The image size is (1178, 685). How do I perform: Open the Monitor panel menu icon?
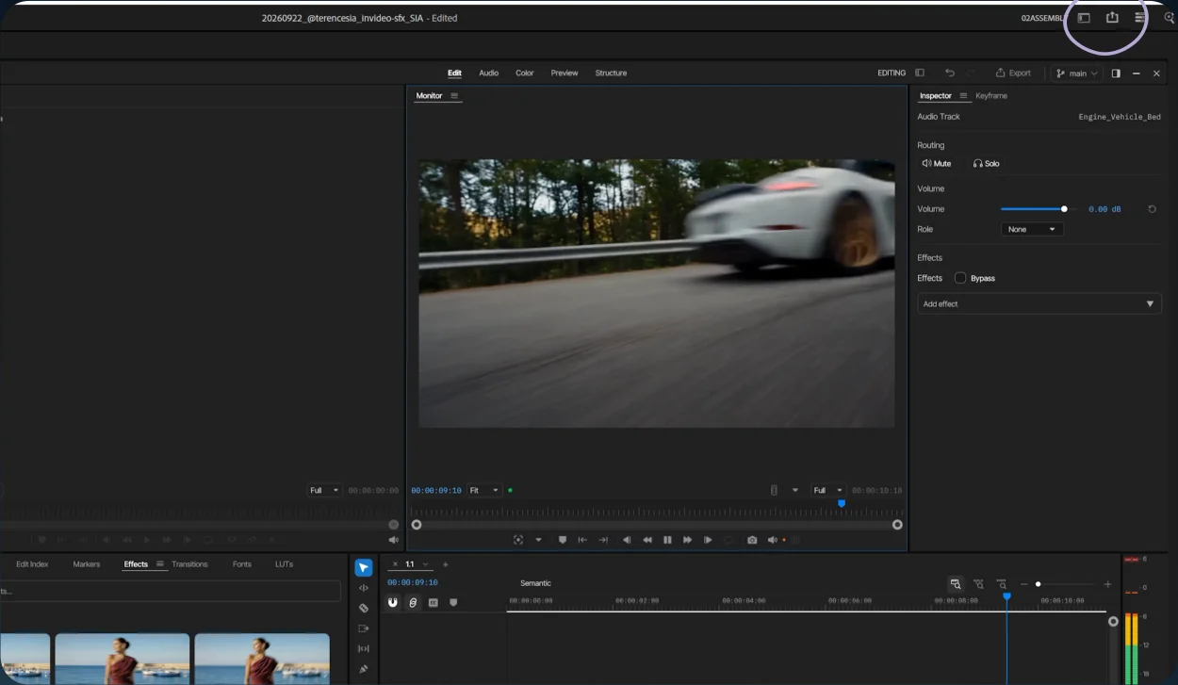(454, 96)
